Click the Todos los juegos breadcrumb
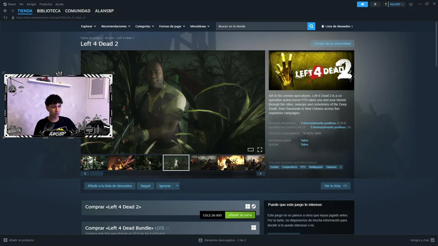Image resolution: width=438 pixels, height=246 pixels. click(91, 38)
